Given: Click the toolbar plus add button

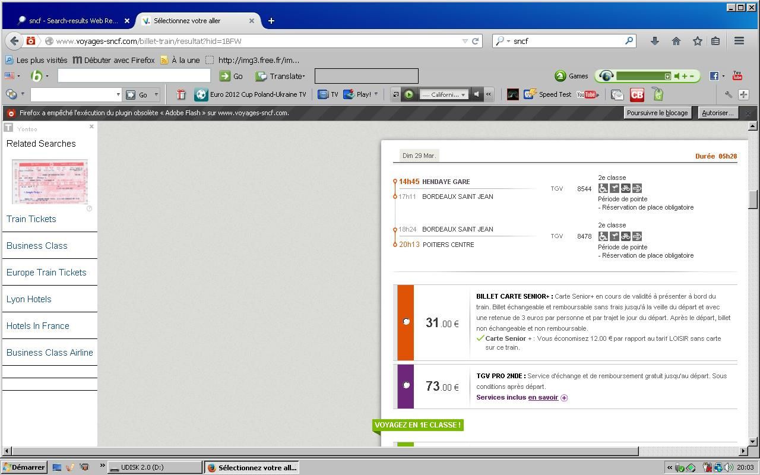Looking at the screenshot, I should click(743, 94).
